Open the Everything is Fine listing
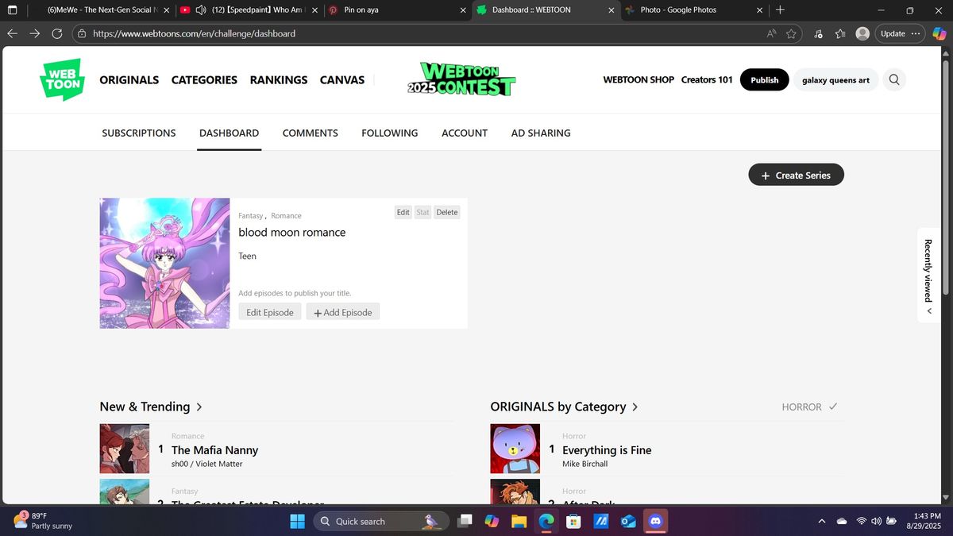The height and width of the screenshot is (536, 953). 607,450
